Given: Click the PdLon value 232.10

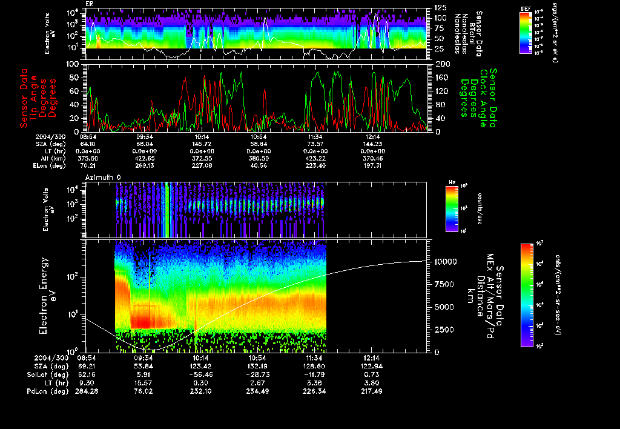Looking at the screenshot, I should pyautogui.click(x=201, y=391).
